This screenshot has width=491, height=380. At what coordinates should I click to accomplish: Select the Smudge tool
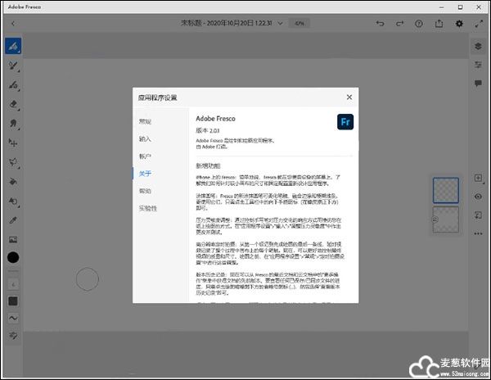(x=13, y=123)
